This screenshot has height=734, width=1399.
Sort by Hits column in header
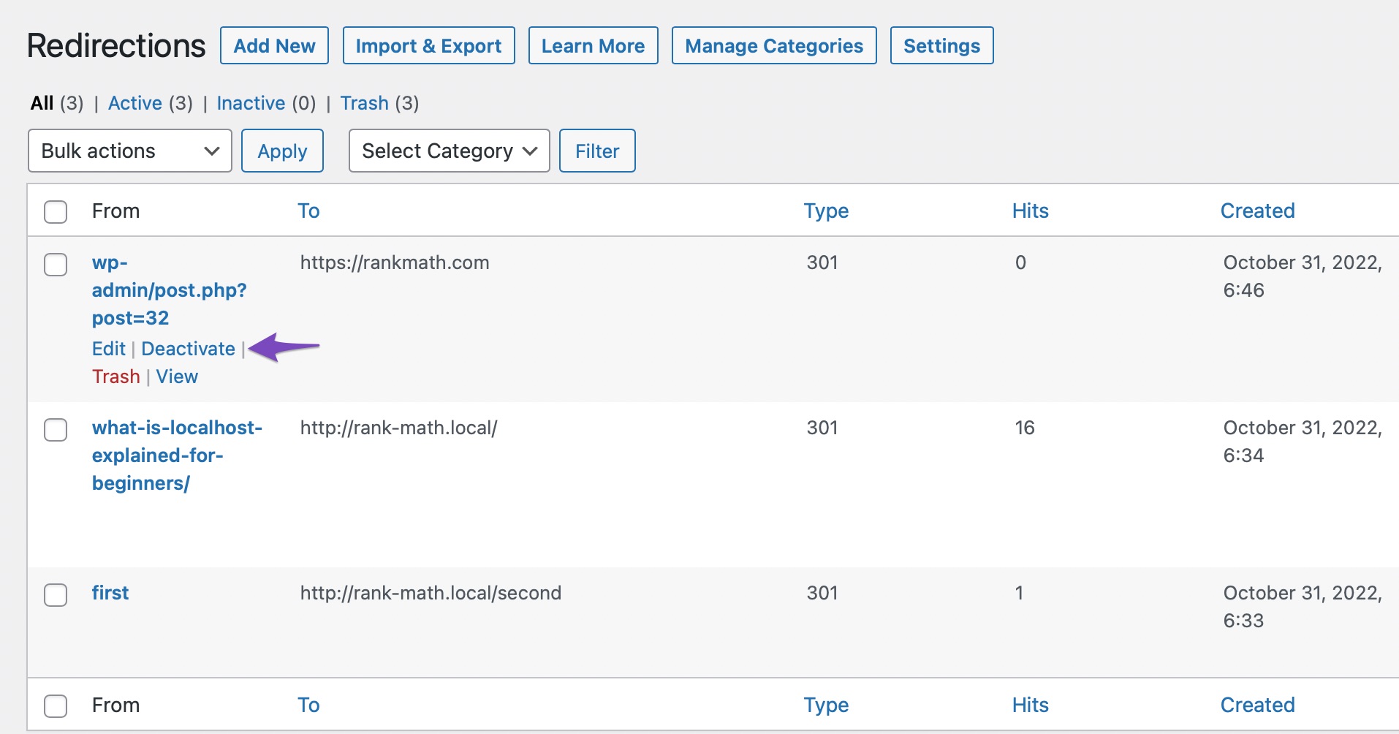1030,211
